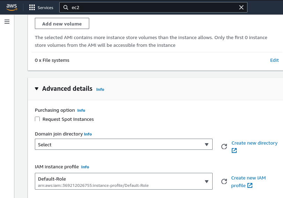Focus the ec2 search input field
Viewport: 283px width, 198px height.
(153, 7)
